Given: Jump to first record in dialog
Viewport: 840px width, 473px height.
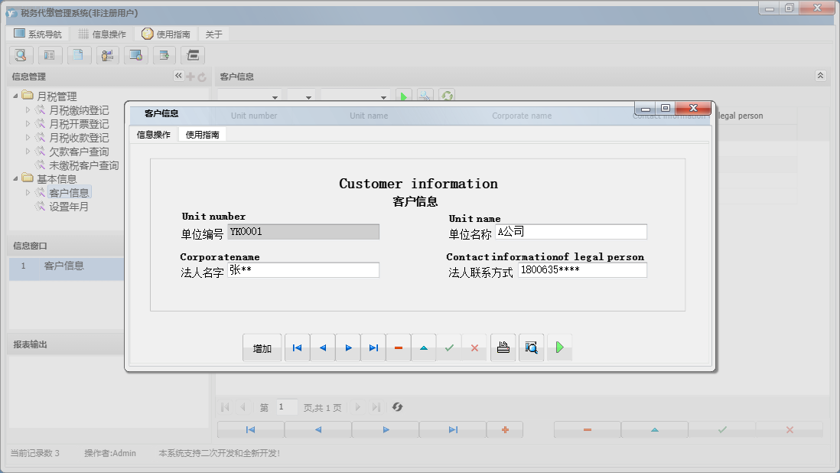Looking at the screenshot, I should coord(297,347).
